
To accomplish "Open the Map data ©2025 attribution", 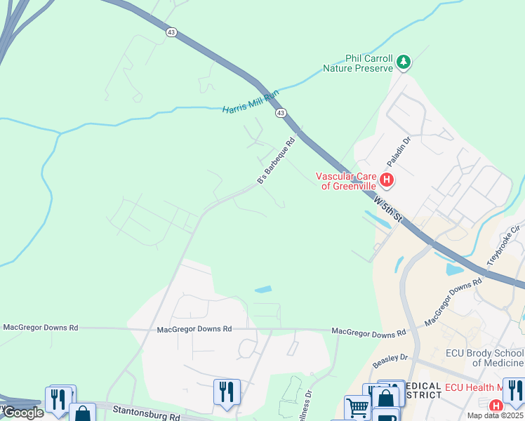I will pos(496,415).
